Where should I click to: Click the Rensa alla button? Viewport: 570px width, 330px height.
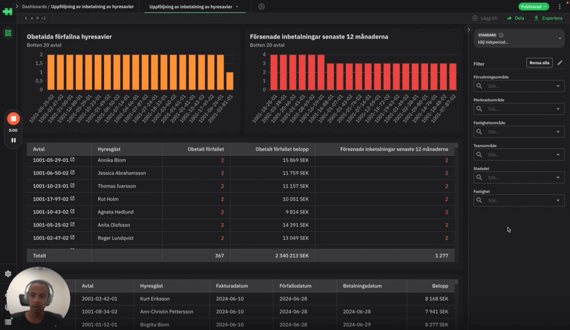tap(539, 63)
